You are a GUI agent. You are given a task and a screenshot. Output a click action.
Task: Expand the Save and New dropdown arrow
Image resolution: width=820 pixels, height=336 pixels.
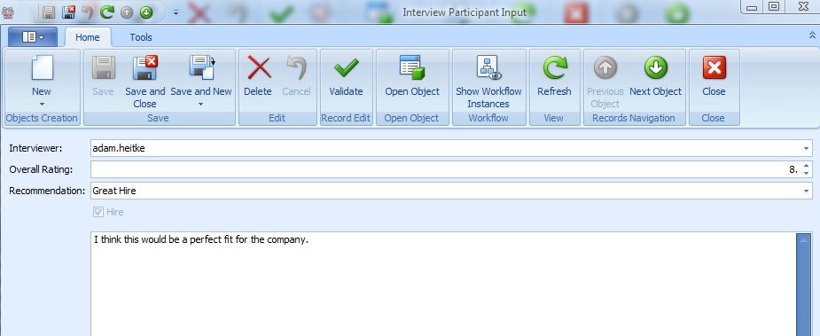click(201, 104)
